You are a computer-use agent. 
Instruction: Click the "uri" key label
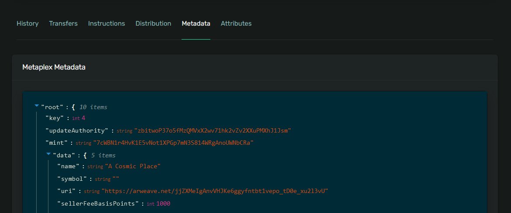(66, 191)
